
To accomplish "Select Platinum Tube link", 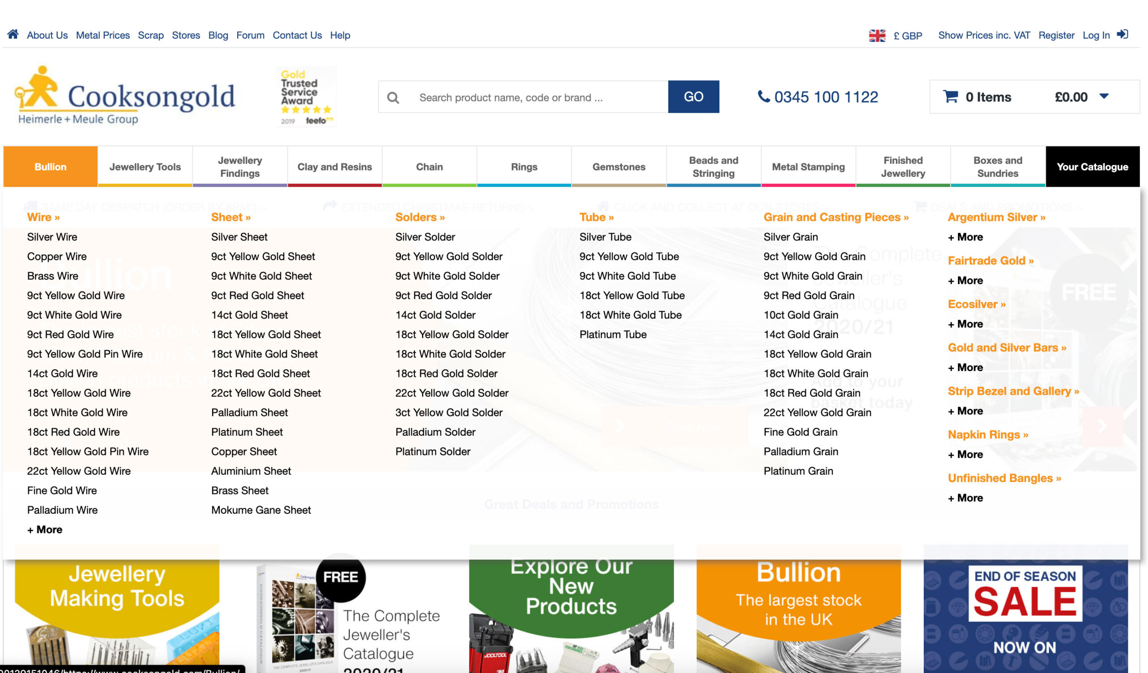I will click(613, 334).
